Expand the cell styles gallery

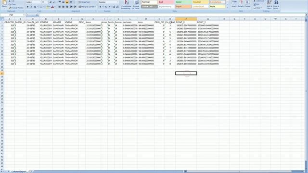tap(228, 8)
